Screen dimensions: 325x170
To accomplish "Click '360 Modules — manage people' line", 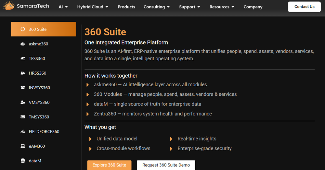I will (165, 94).
